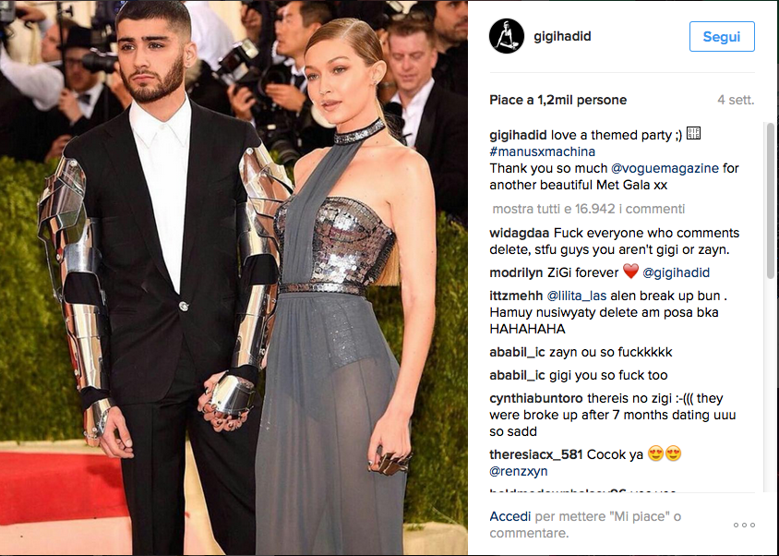779x556 pixels.
Task: Click the three-dot more options icon
Action: click(x=744, y=525)
